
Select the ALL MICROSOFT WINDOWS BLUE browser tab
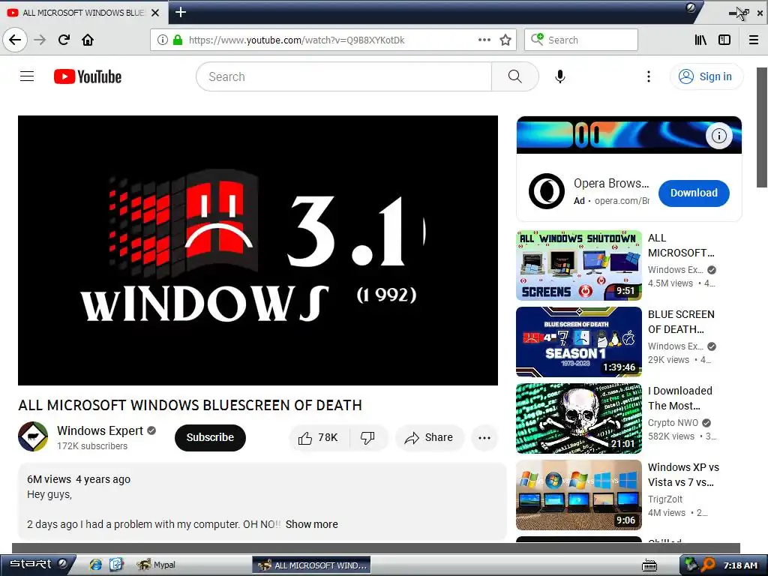click(x=84, y=13)
